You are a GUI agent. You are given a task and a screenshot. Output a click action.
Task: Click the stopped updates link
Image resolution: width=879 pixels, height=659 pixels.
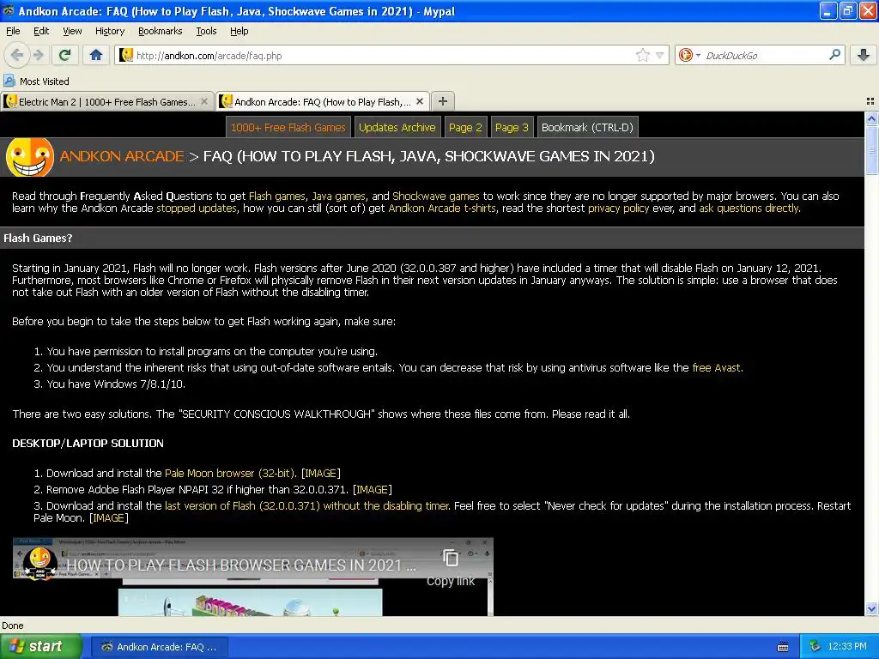click(197, 208)
